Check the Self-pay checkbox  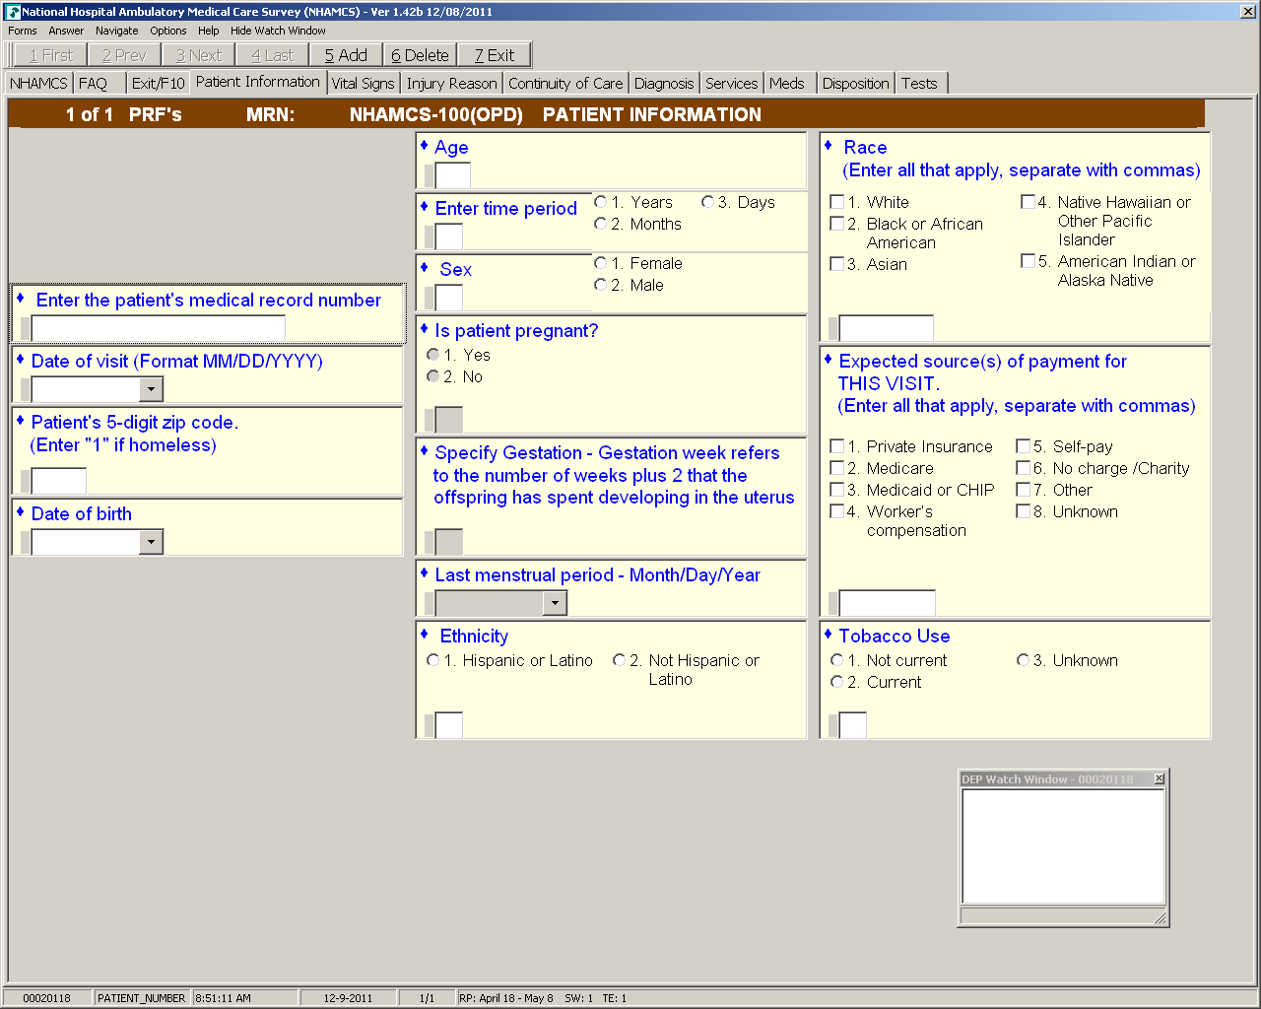(x=1024, y=446)
